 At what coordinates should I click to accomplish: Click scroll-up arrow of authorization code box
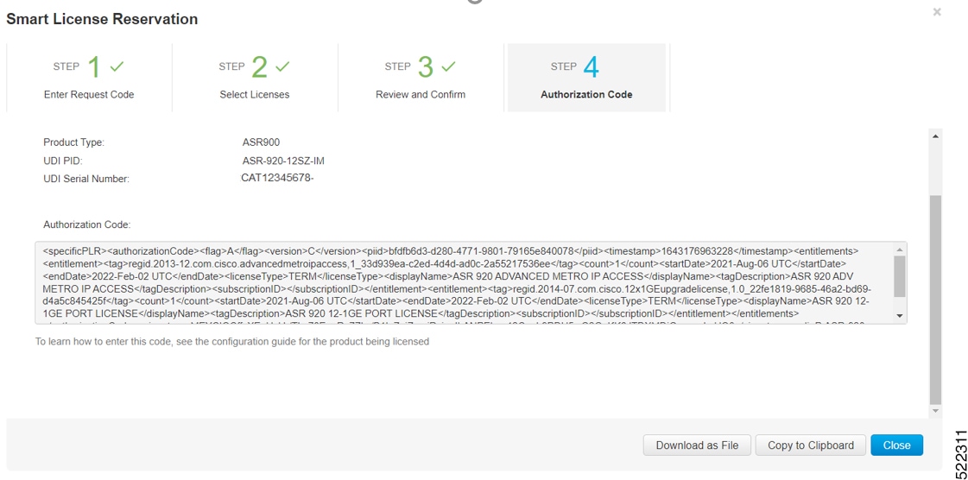(899, 249)
